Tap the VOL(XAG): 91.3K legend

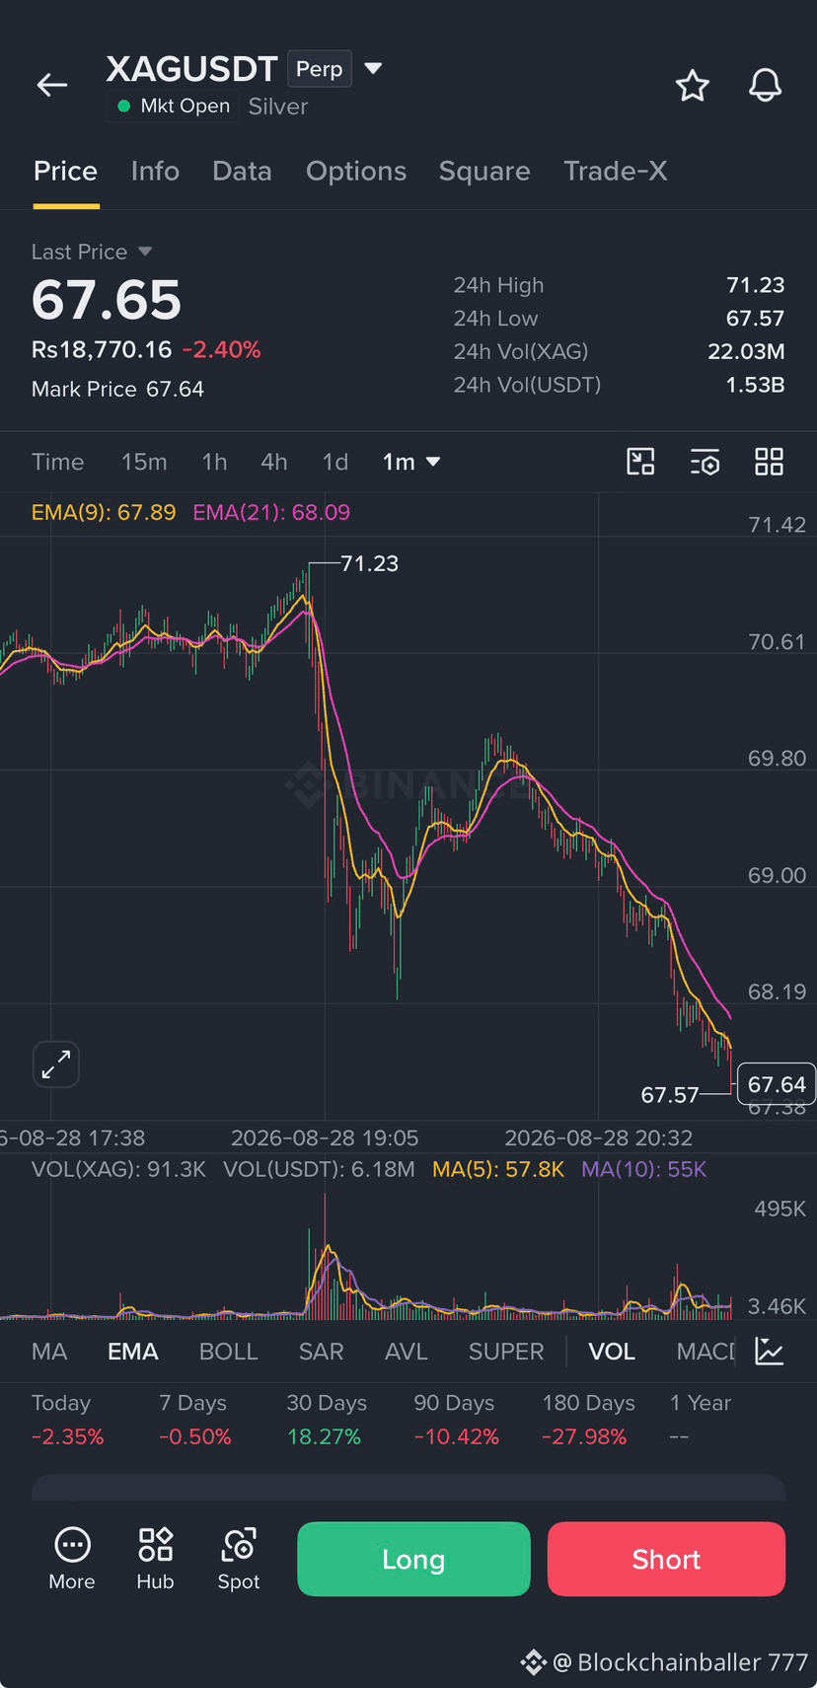click(x=118, y=1169)
